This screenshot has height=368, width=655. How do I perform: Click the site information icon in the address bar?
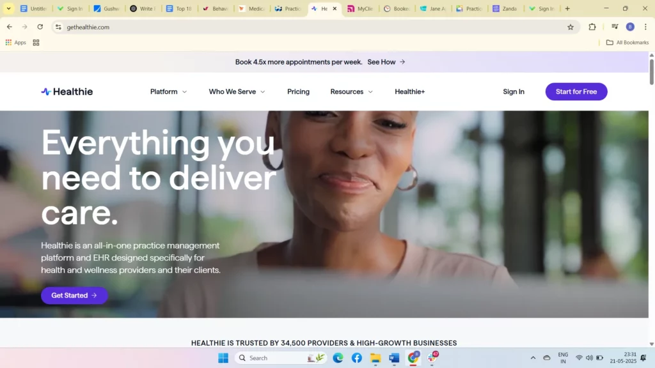click(x=58, y=27)
